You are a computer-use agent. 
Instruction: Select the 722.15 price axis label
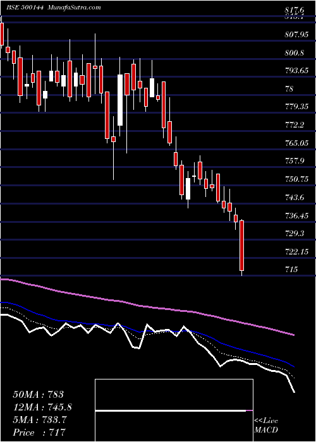point(296,251)
